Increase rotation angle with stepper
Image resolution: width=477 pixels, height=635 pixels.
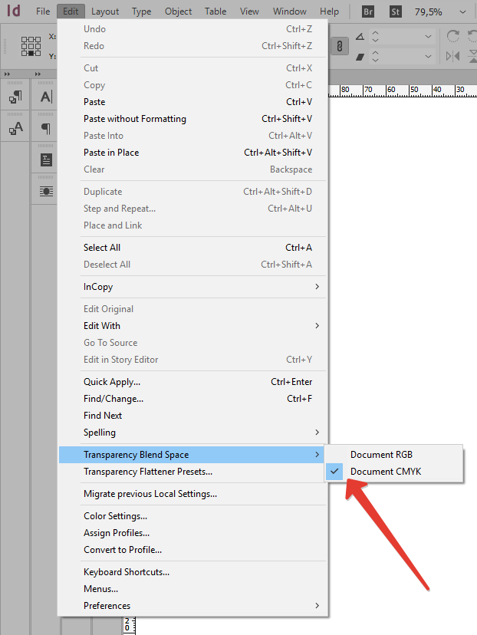coord(375,34)
